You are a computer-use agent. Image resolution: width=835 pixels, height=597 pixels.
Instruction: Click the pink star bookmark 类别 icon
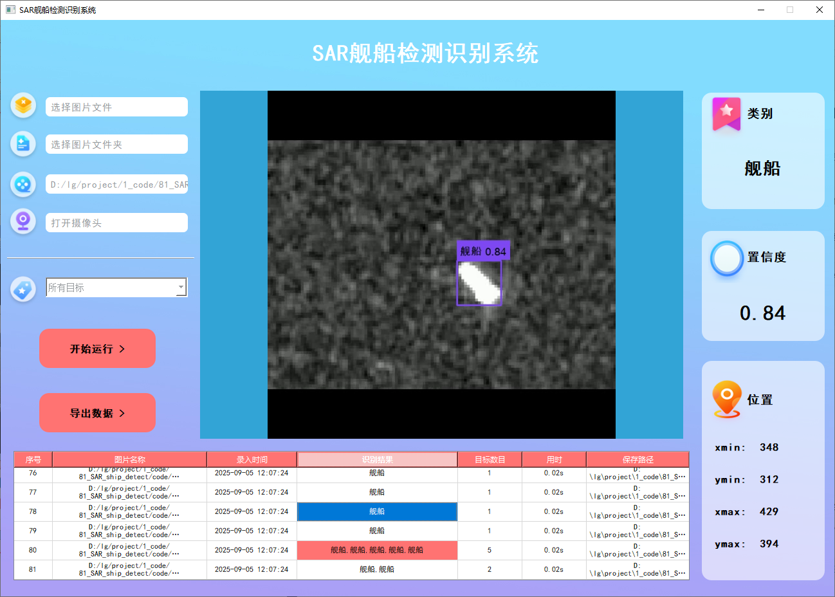click(x=726, y=115)
